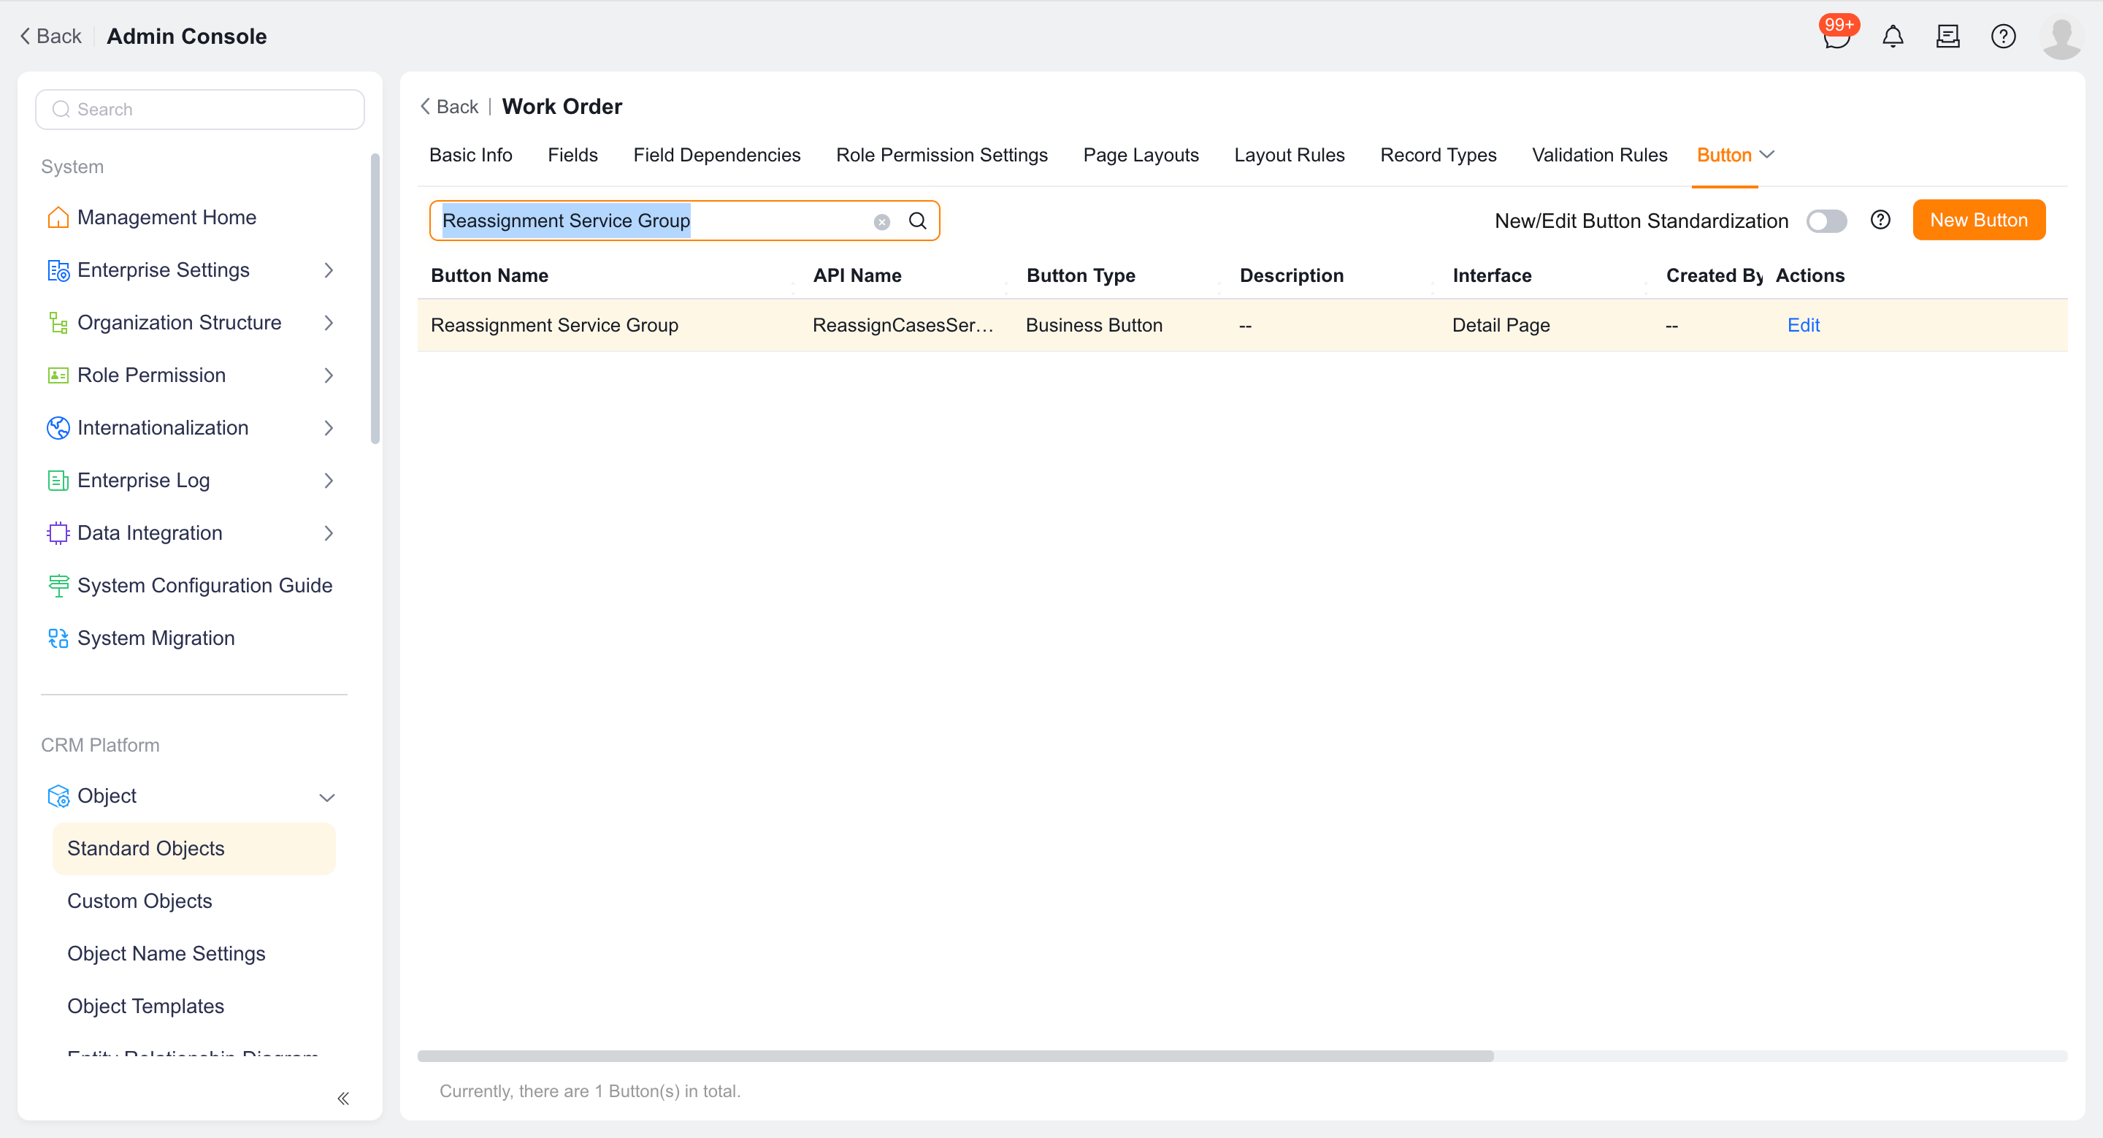Click the sidebar search magnifier icon
This screenshot has width=2103, height=1138.
61,110
